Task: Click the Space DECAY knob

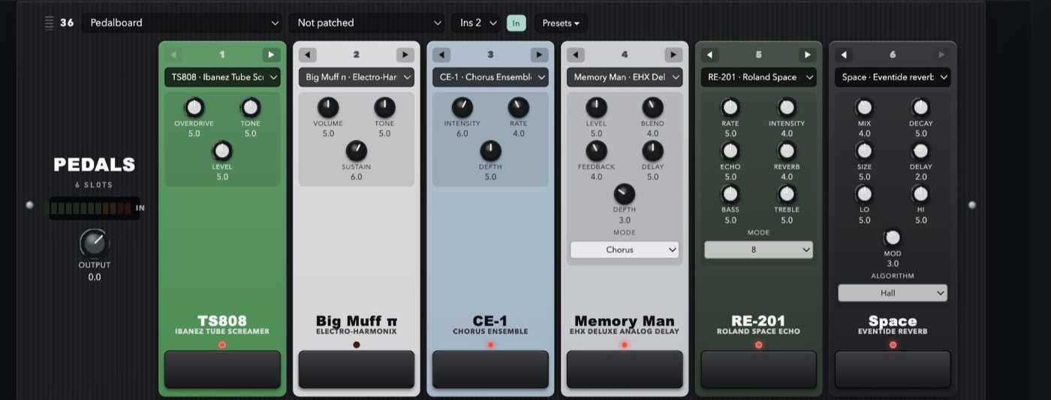Action: (x=921, y=107)
